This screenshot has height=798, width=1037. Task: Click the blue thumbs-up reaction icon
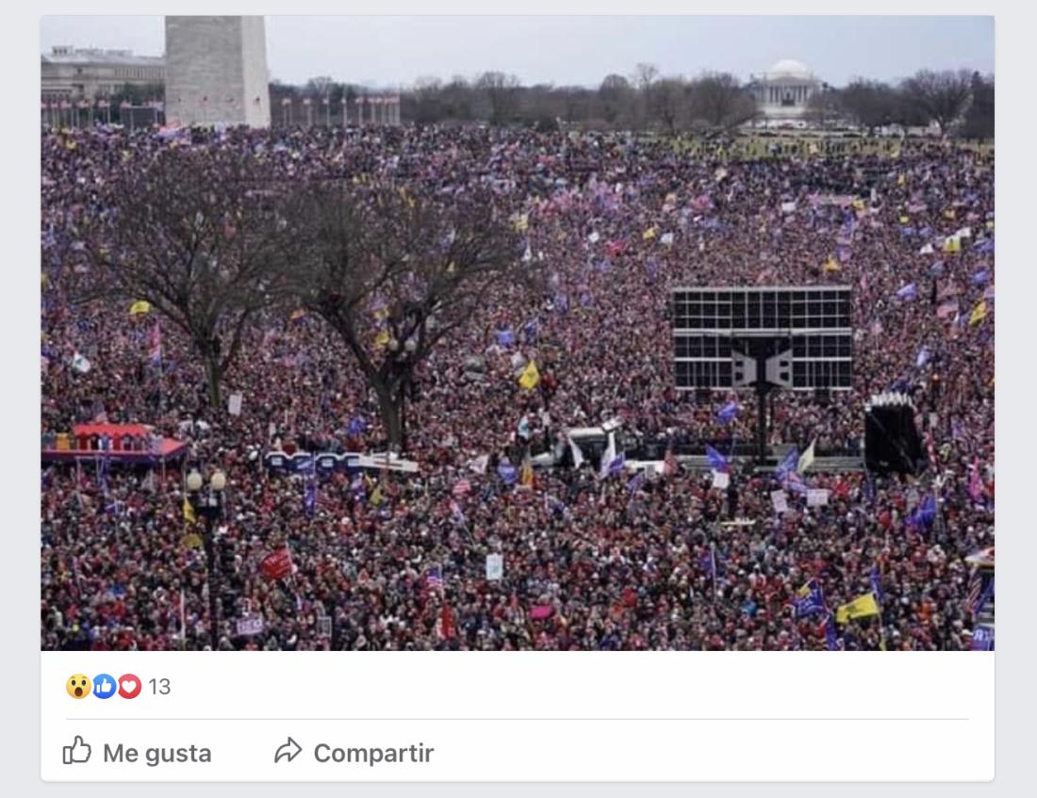[x=104, y=686]
